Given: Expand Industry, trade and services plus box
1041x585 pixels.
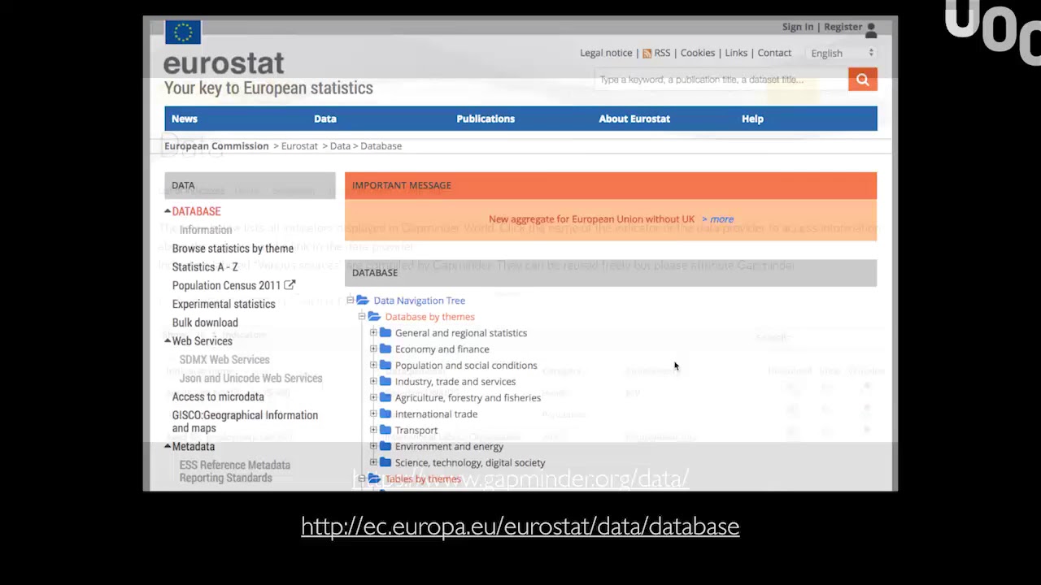Looking at the screenshot, I should point(373,382).
